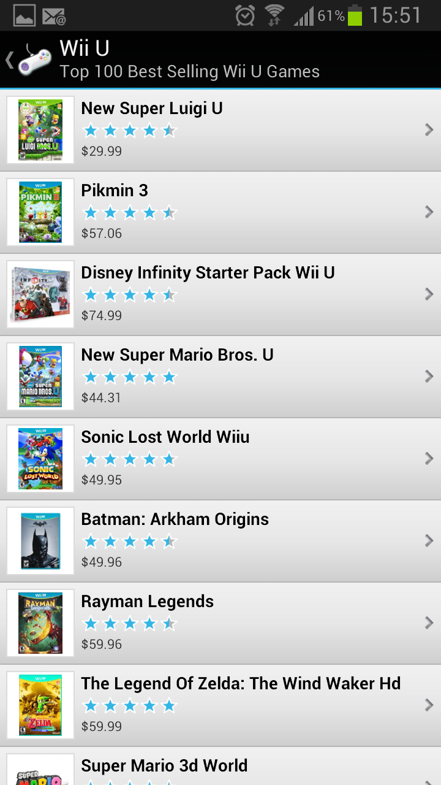Tap the picture notification icon in status bar
Screen dimensions: 441x785
click(24, 15)
